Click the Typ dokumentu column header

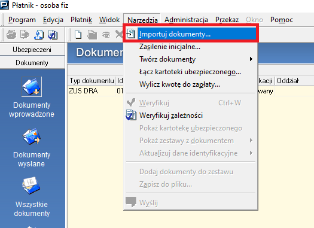92,81
